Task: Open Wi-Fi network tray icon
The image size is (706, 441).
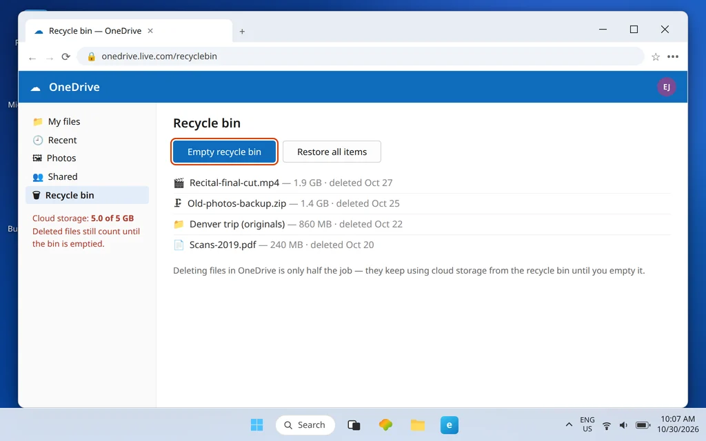Action: (x=607, y=425)
